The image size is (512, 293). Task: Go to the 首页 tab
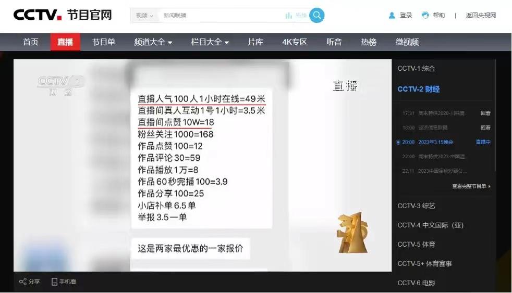(31, 42)
